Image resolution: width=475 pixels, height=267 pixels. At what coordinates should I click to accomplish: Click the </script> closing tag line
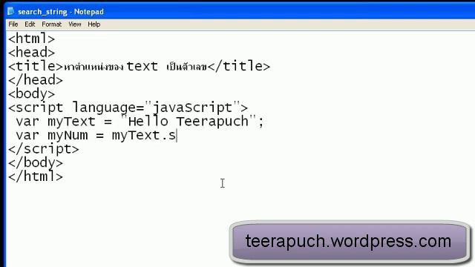44,149
